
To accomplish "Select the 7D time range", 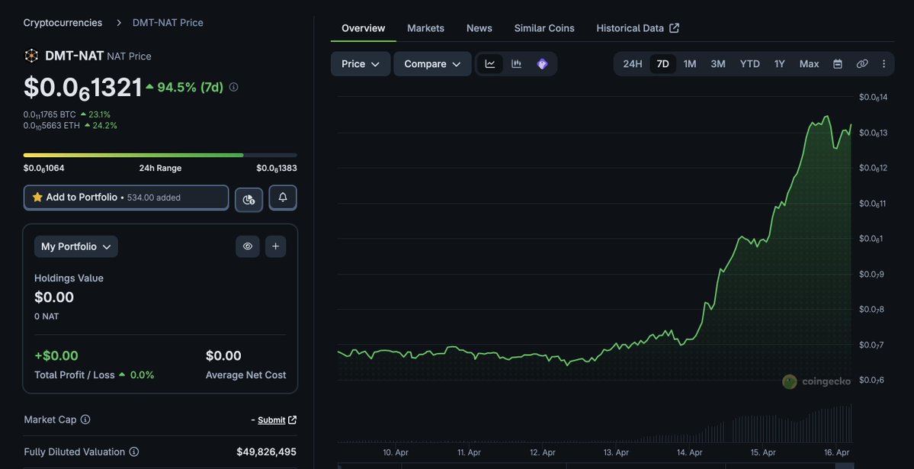I will tap(662, 64).
